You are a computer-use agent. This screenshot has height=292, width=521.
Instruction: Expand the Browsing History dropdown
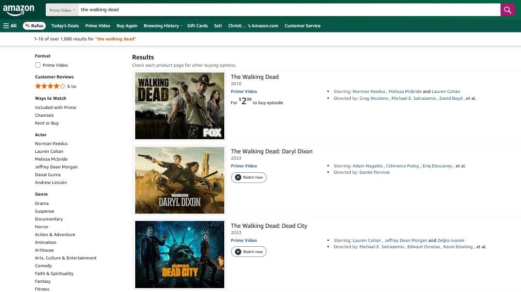pyautogui.click(x=162, y=25)
